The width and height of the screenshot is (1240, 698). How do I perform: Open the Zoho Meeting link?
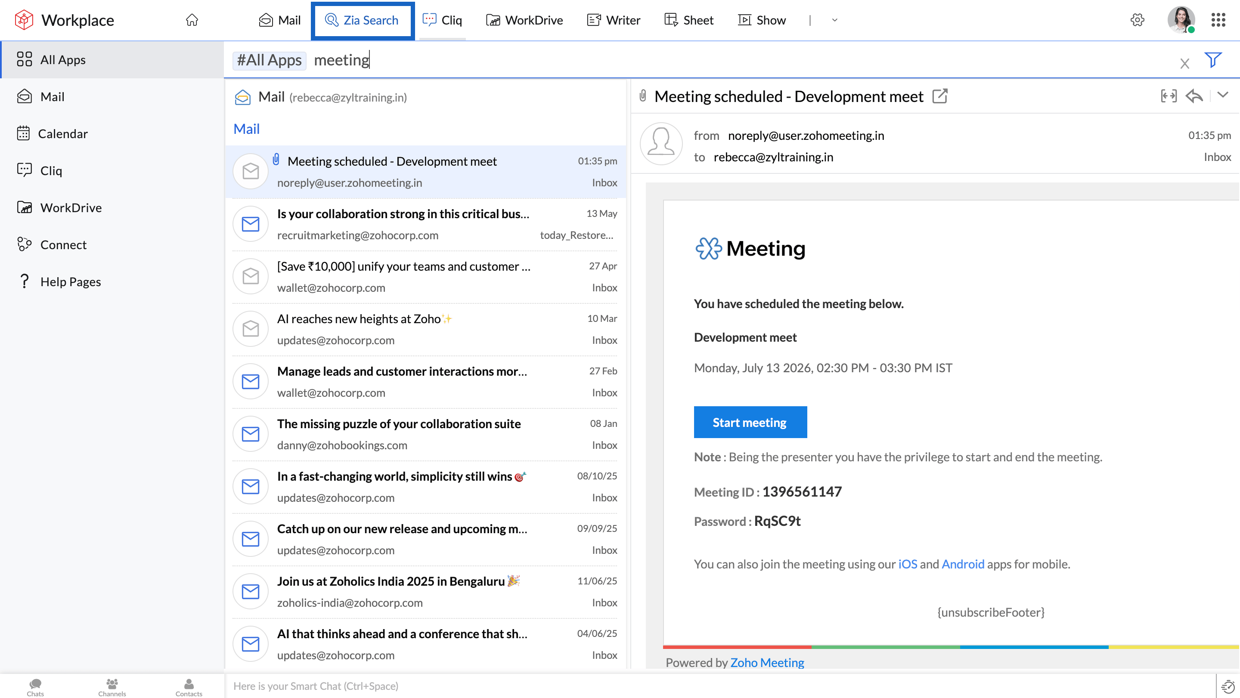(x=767, y=662)
